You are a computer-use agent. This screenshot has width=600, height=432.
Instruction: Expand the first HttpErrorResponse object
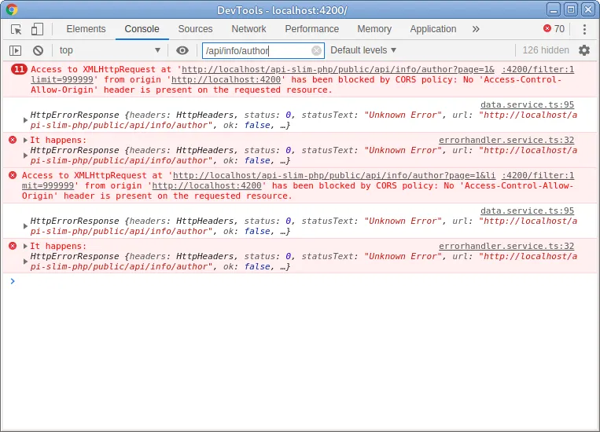(25, 120)
